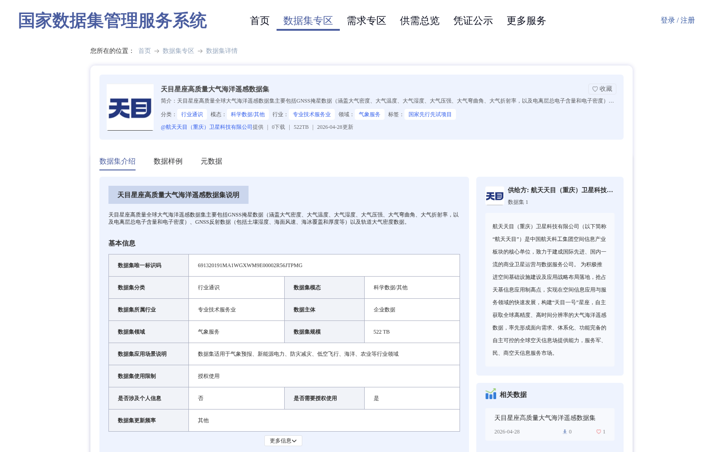
Task: Click the 登录 / 注册 link
Action: tap(678, 20)
